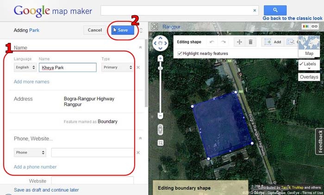
Task: Click the Name field containing Kheya Park
Action: click(68, 67)
